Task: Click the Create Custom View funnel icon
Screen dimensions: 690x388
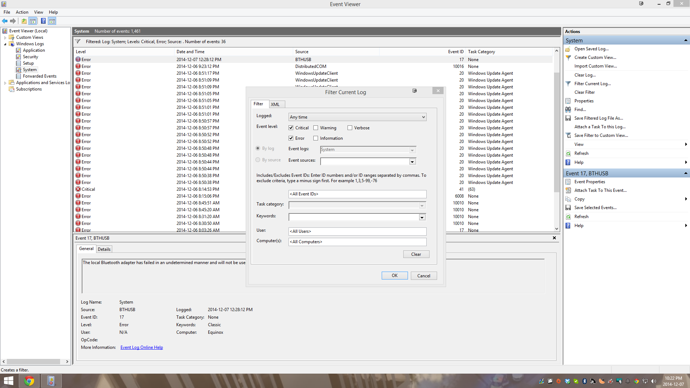Action: tap(568, 58)
